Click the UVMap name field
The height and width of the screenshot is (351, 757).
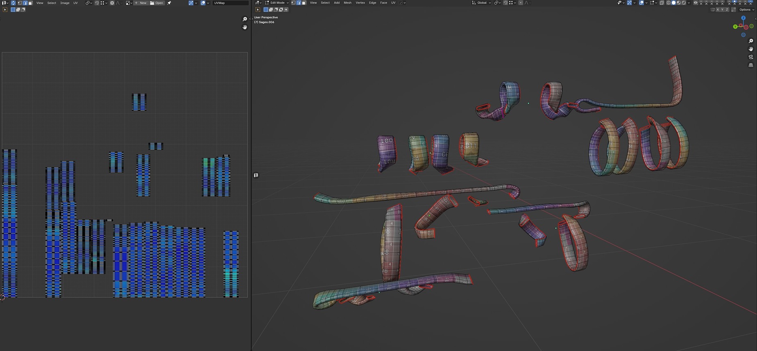click(229, 3)
